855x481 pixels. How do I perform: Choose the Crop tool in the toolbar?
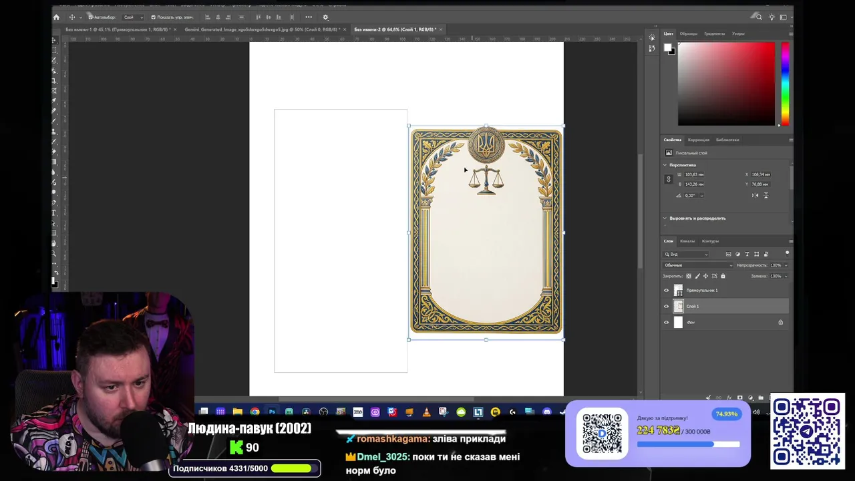click(54, 80)
